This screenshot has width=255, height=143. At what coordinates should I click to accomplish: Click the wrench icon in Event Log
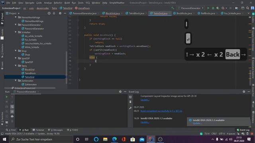point(130,108)
